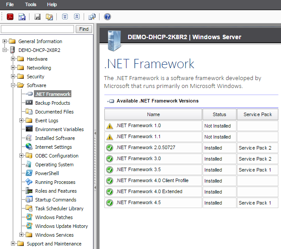Click the folder edit toolbar icon
This screenshot has height=249, width=281.
coord(49,17)
